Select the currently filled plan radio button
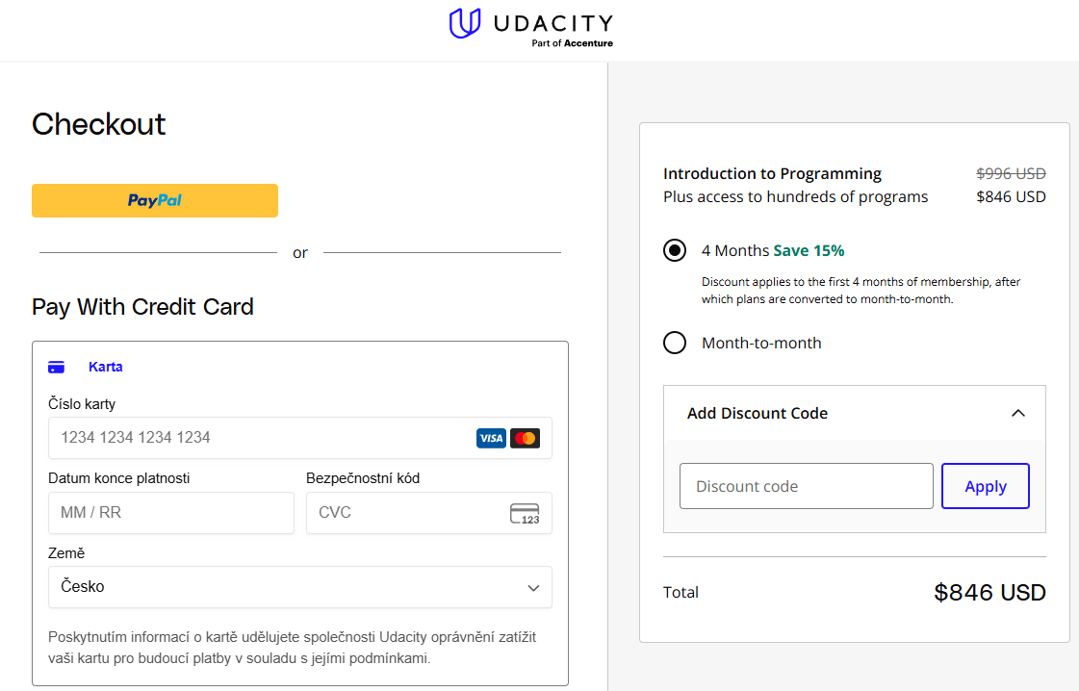The height and width of the screenshot is (691, 1079). coord(675,249)
